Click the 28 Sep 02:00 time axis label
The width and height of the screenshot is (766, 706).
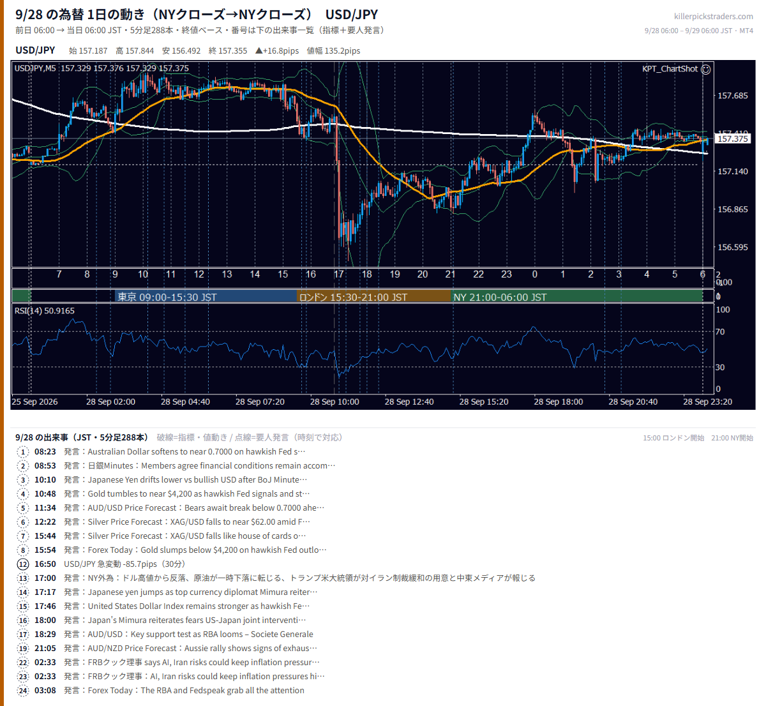click(x=111, y=402)
